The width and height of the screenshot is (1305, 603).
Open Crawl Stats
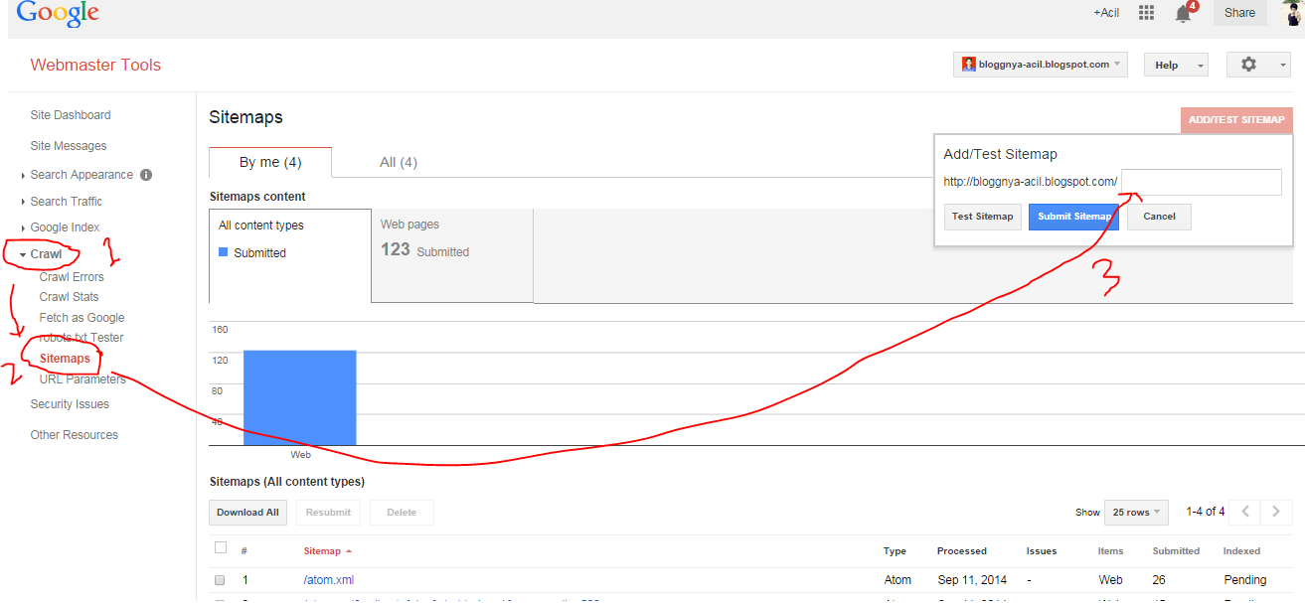[69, 297]
